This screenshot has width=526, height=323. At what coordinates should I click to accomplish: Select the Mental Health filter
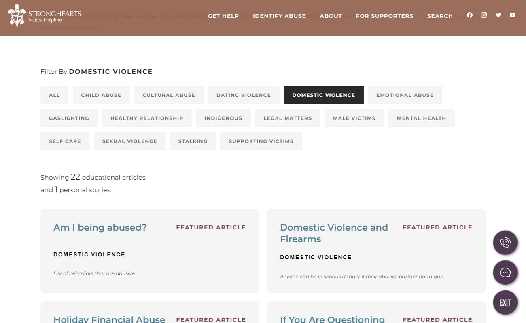(x=422, y=118)
